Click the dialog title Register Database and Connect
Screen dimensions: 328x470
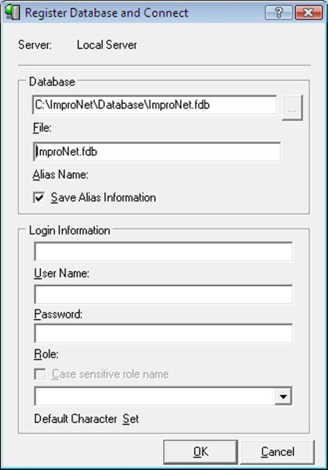[107, 13]
